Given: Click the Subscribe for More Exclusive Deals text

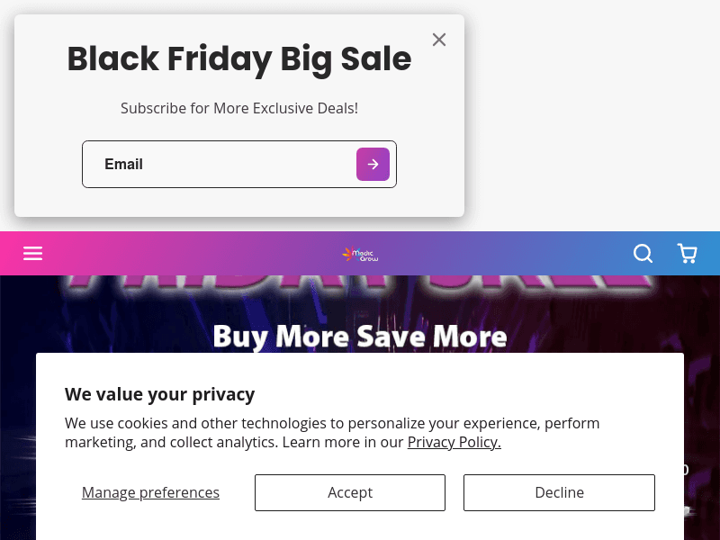Looking at the screenshot, I should (239, 108).
